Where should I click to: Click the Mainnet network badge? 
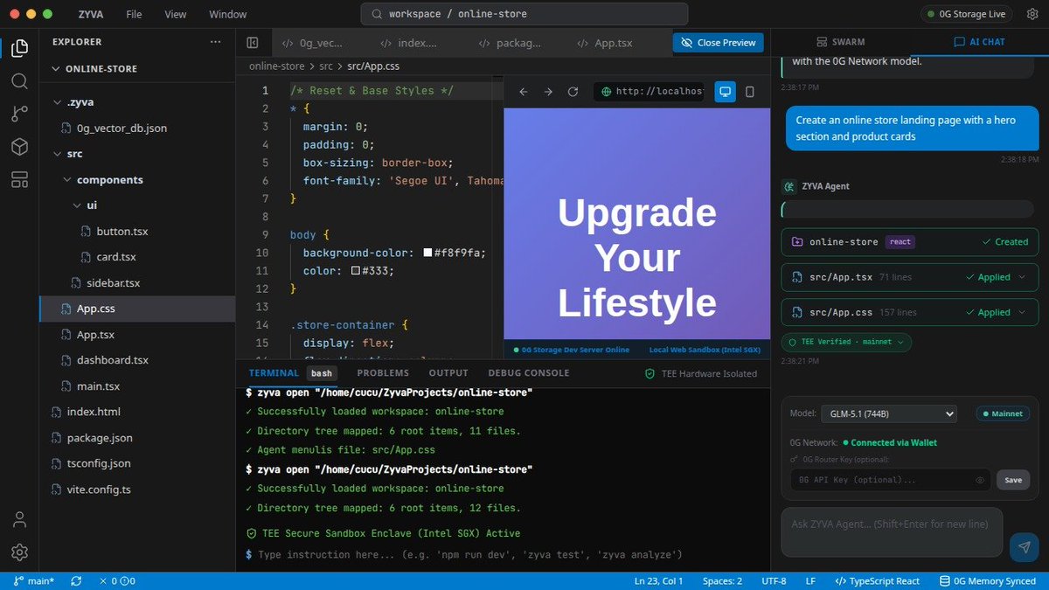point(1002,413)
